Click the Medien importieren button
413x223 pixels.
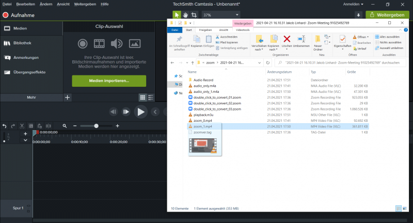coord(109,81)
